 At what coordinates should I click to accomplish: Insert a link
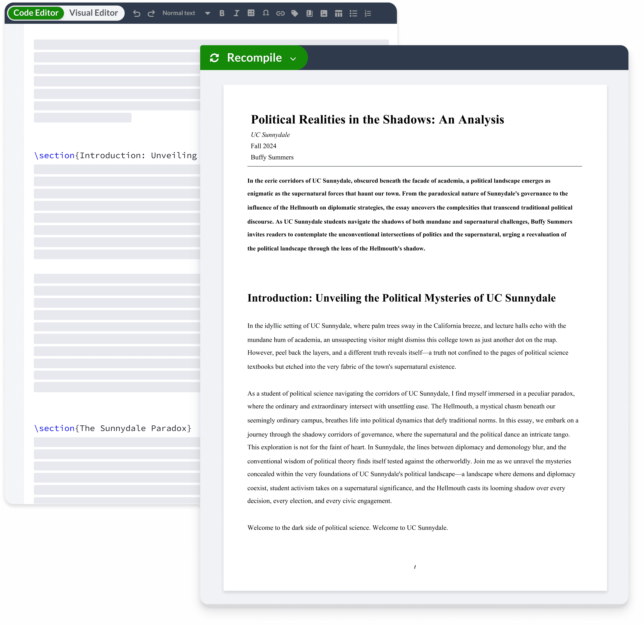[280, 13]
